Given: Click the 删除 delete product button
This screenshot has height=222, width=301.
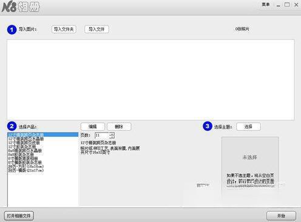Looking at the screenshot, I should click(x=119, y=127).
